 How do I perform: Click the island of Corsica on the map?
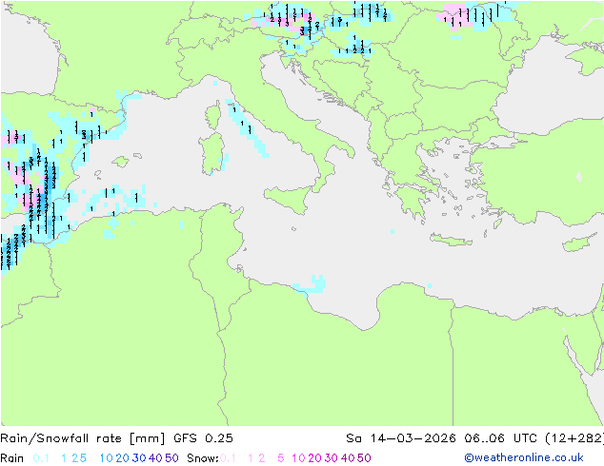coord(213,115)
